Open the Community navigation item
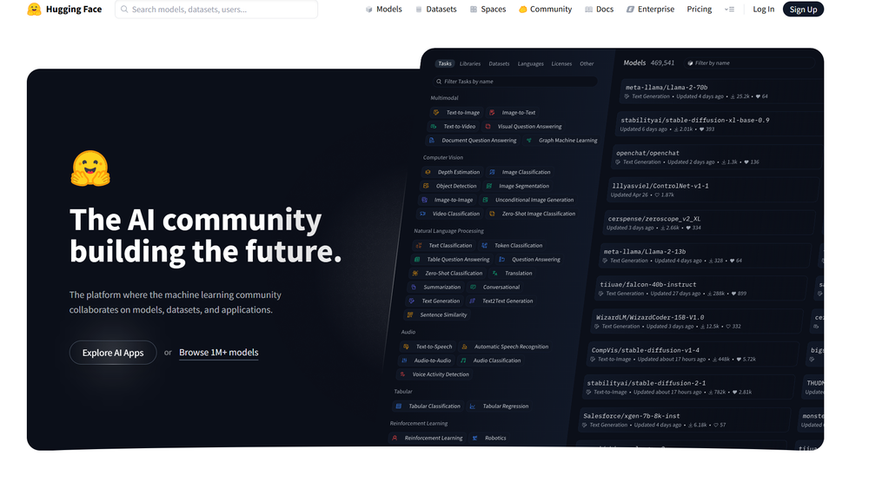869x489 pixels. pyautogui.click(x=546, y=9)
